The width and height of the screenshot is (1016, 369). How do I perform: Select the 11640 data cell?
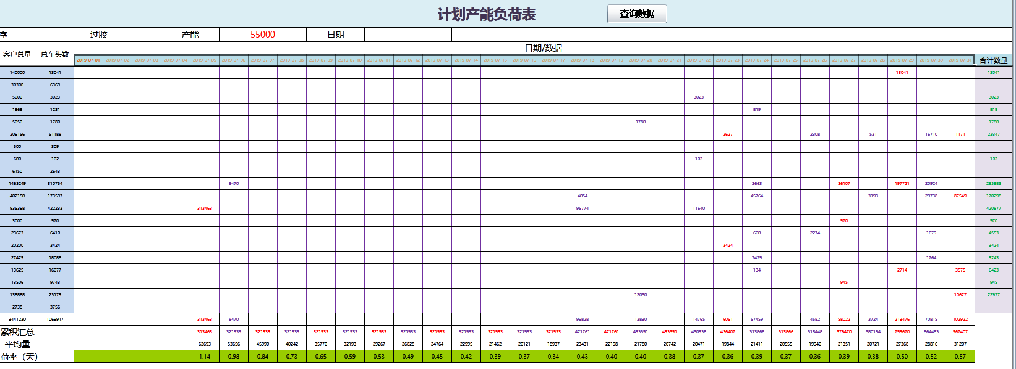click(699, 209)
